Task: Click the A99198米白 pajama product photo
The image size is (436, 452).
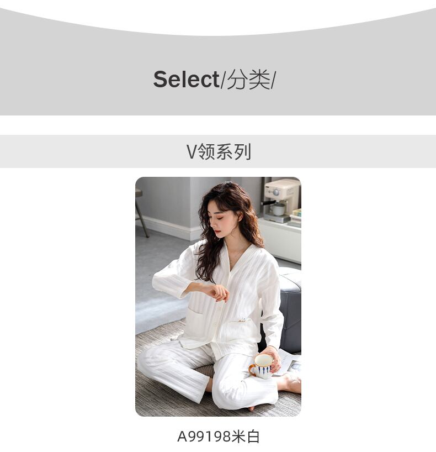Action: tap(218, 296)
